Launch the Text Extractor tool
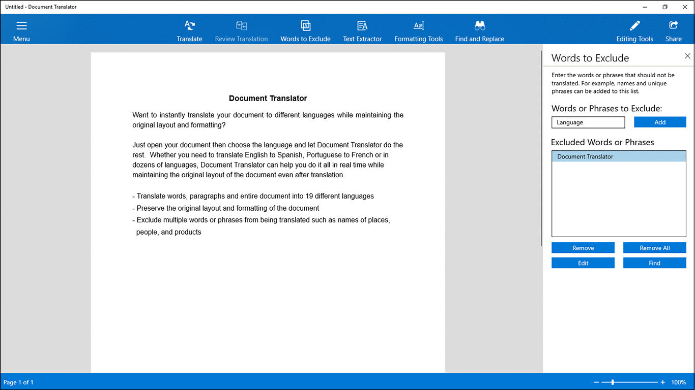 [x=362, y=29]
